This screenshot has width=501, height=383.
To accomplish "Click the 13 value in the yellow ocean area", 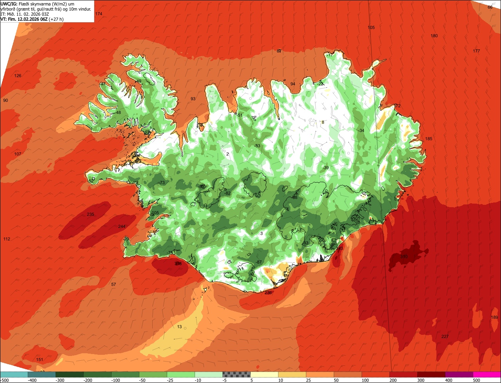I will click(180, 327).
